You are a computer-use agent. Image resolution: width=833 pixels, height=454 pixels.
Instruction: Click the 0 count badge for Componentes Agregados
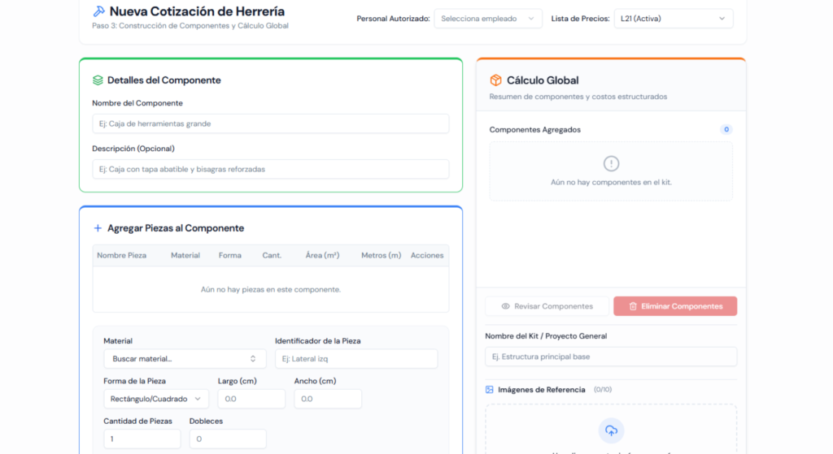coord(726,129)
